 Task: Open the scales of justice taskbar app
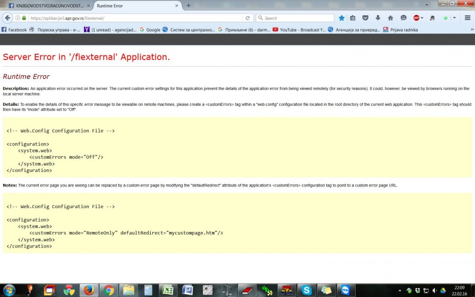point(227,290)
